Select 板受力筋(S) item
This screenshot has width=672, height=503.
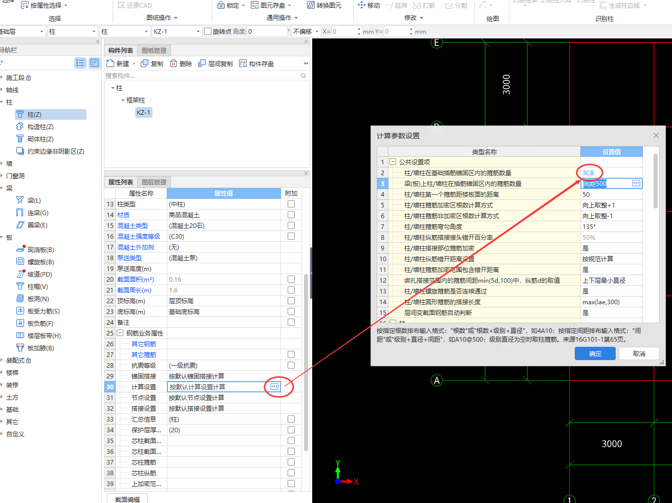pos(38,311)
